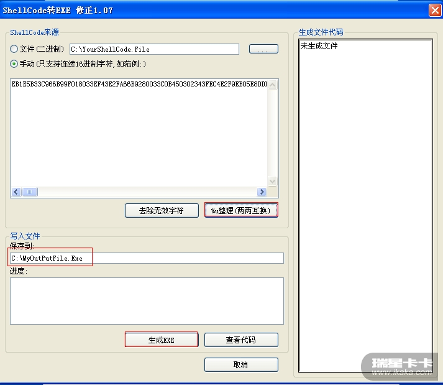The image size is (443, 385).
Task: Click the %u整理(两两互换) button
Action: click(x=241, y=210)
